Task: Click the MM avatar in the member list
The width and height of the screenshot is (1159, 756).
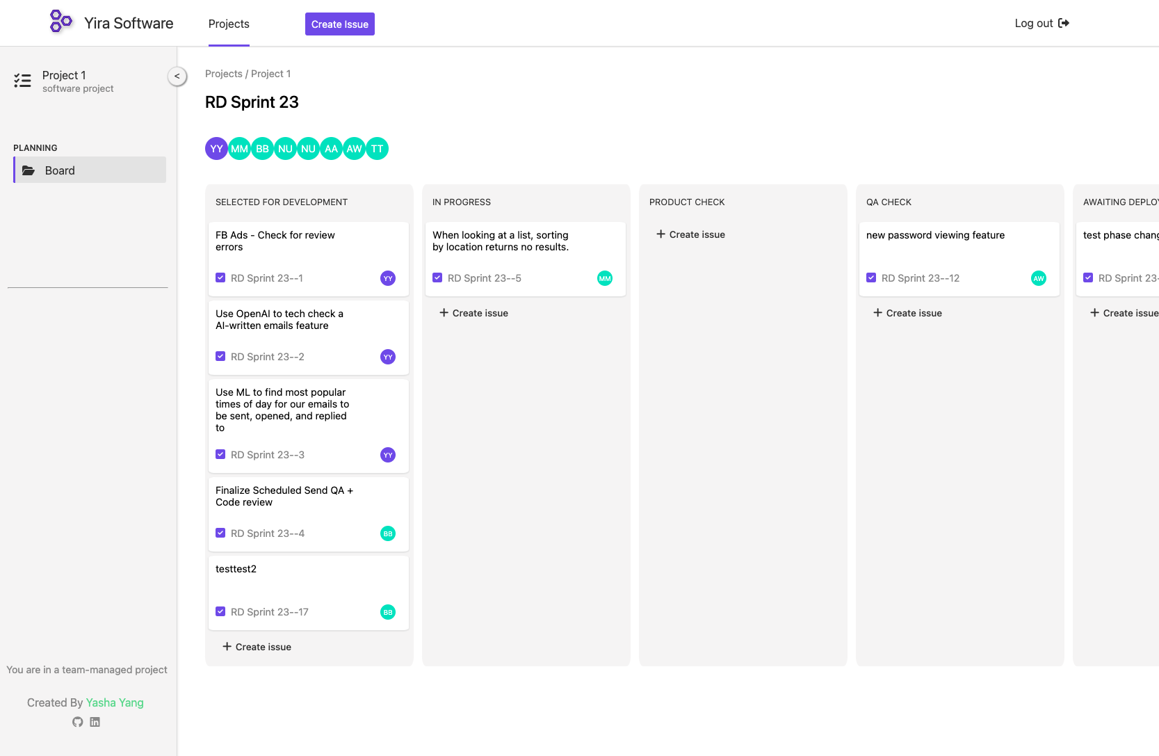Action: point(239,148)
